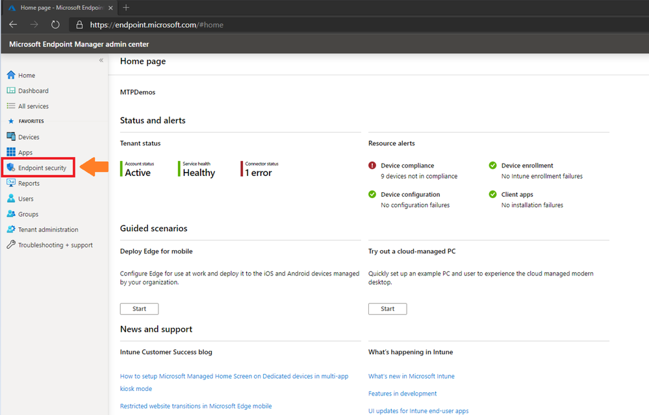Click the Apps grid icon
The image size is (649, 415).
pos(11,152)
